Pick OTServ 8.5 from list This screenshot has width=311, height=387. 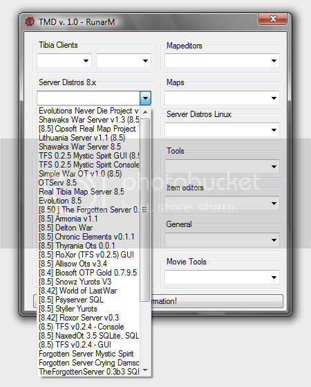tap(88, 183)
